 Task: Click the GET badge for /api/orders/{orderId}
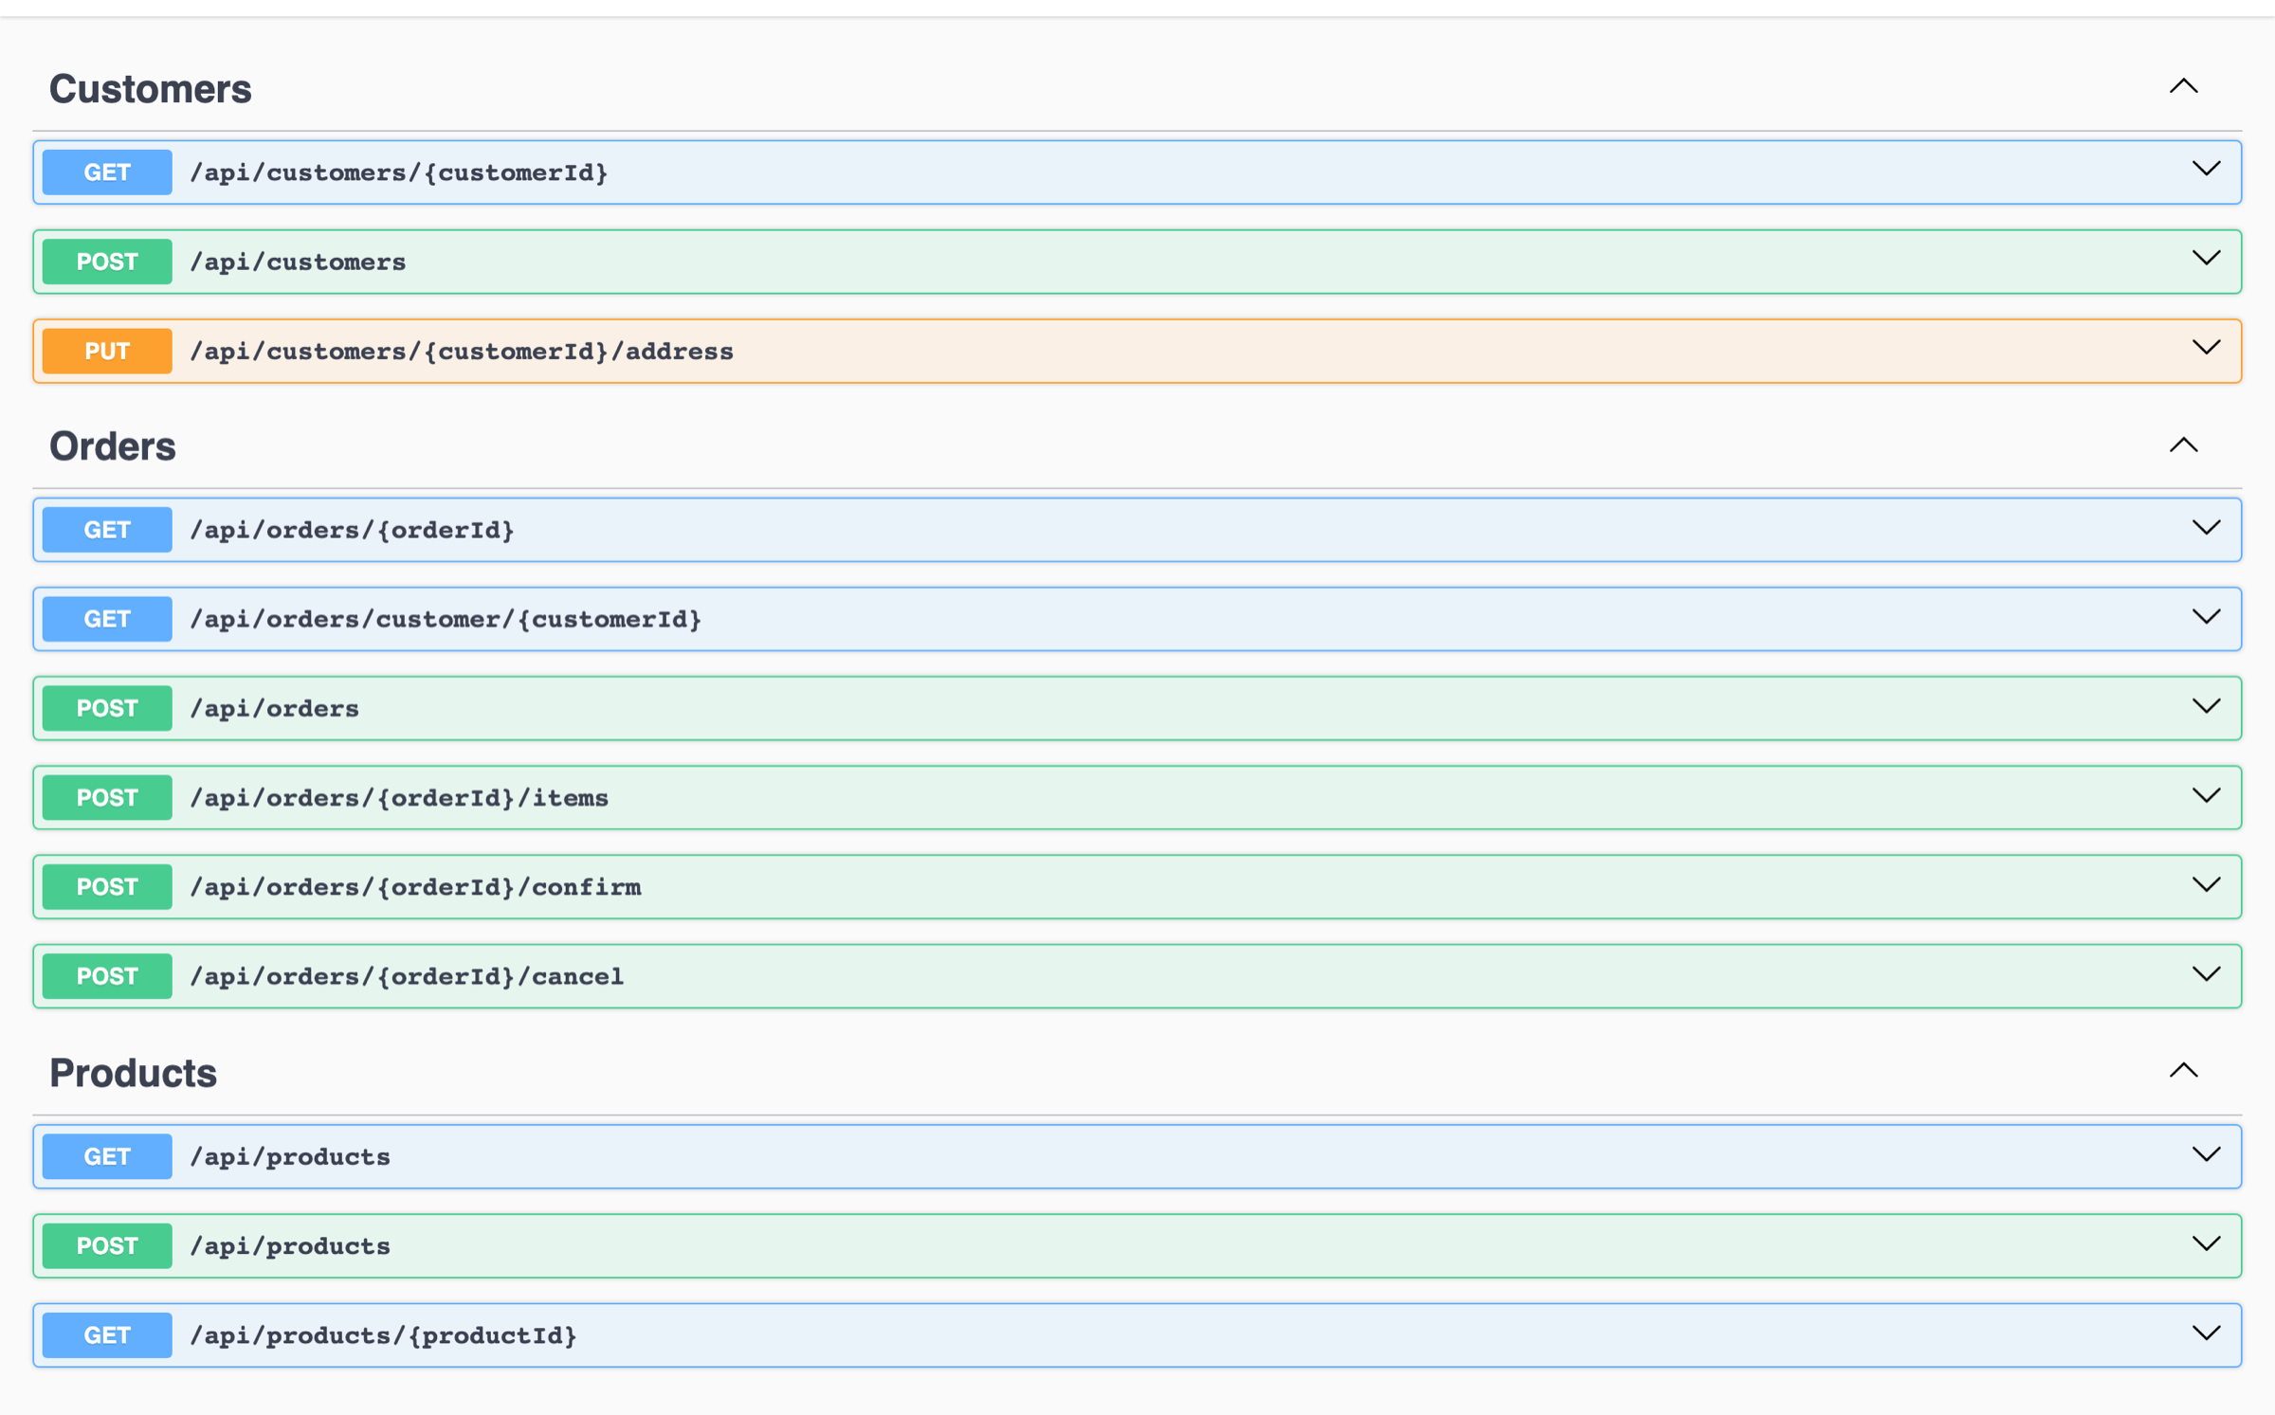pyautogui.click(x=107, y=530)
